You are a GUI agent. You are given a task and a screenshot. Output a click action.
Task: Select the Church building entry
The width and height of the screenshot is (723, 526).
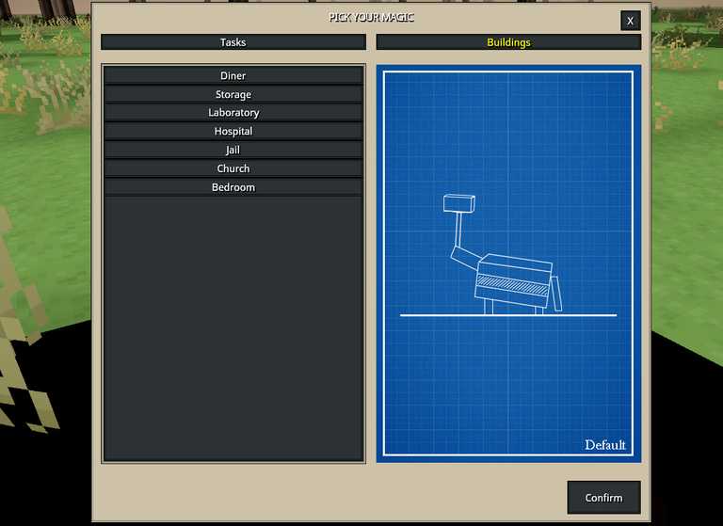point(233,168)
